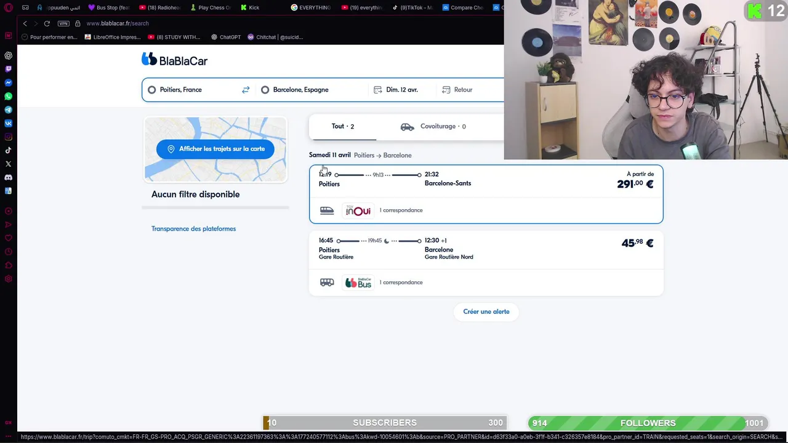Click the train icon on the first trip
This screenshot has height=443, width=788.
[x=327, y=210]
